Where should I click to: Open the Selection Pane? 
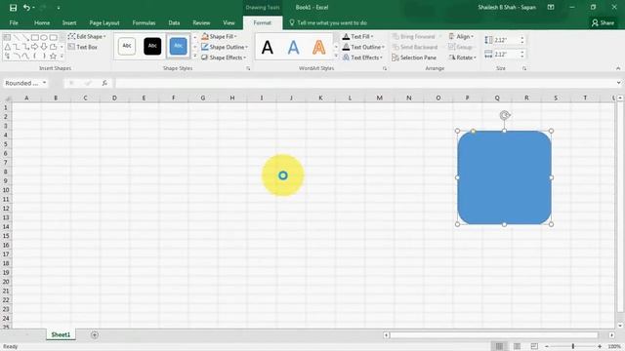pos(414,58)
